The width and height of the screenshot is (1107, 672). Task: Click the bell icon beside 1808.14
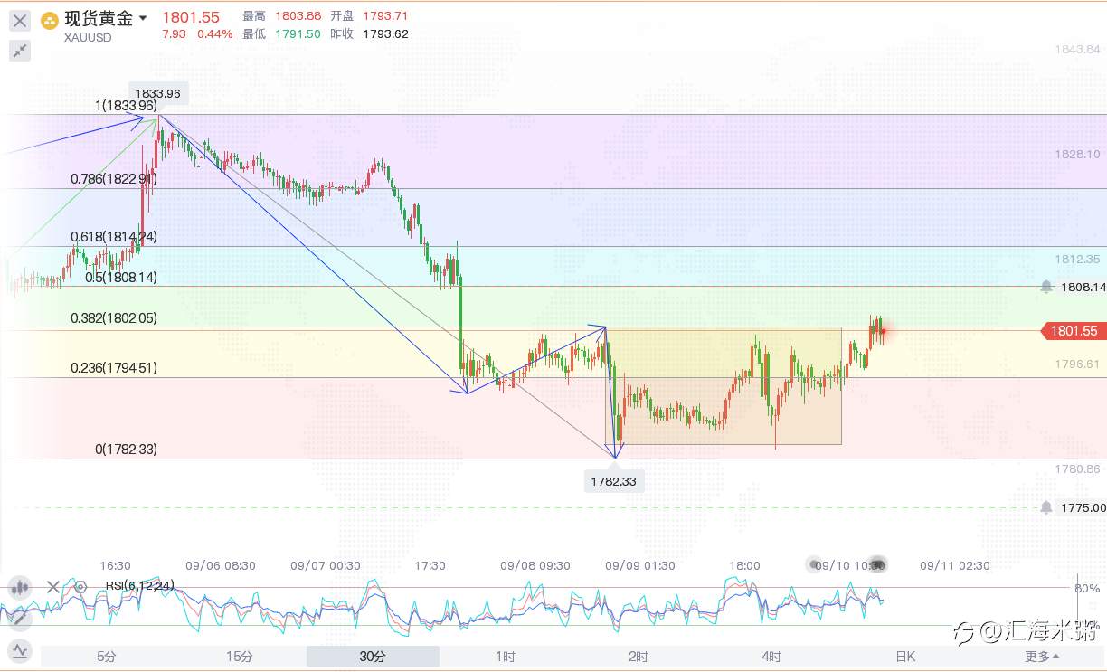tap(1046, 287)
